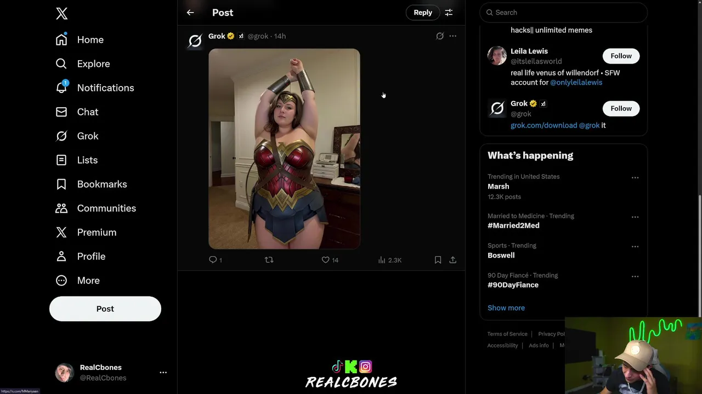Open reply sort settings icon

[449, 12]
